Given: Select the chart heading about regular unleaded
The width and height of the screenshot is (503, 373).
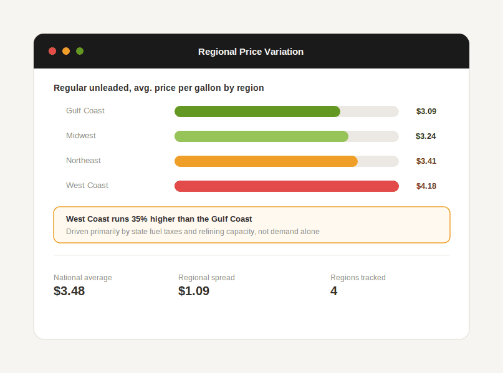Looking at the screenshot, I should (159, 88).
